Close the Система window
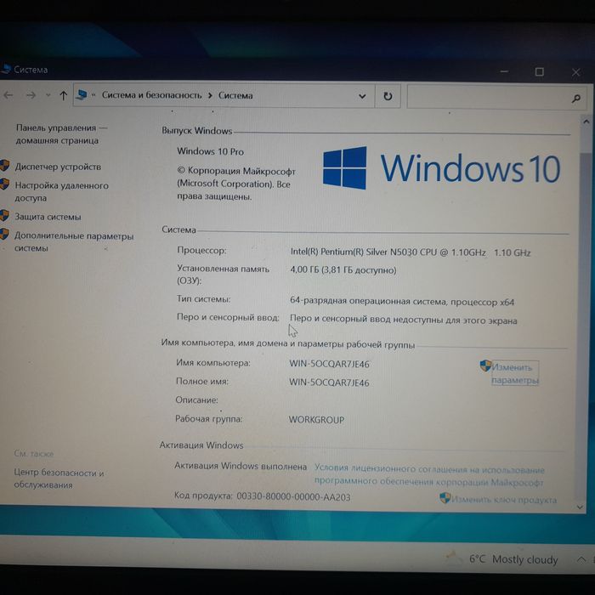 coord(575,72)
